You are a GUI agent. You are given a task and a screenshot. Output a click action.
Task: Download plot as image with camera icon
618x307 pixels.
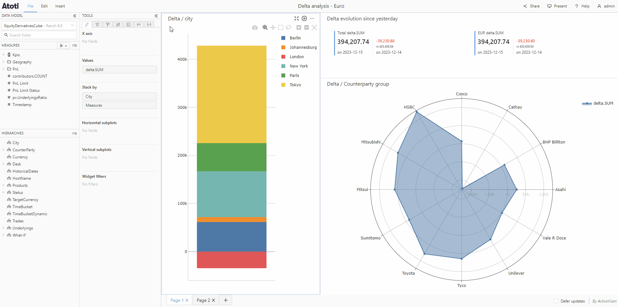255,27
